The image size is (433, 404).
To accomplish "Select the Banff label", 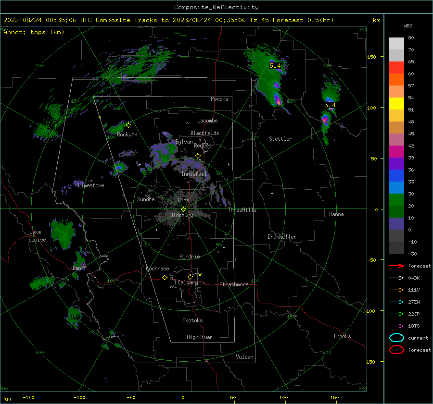I will pyautogui.click(x=79, y=268).
